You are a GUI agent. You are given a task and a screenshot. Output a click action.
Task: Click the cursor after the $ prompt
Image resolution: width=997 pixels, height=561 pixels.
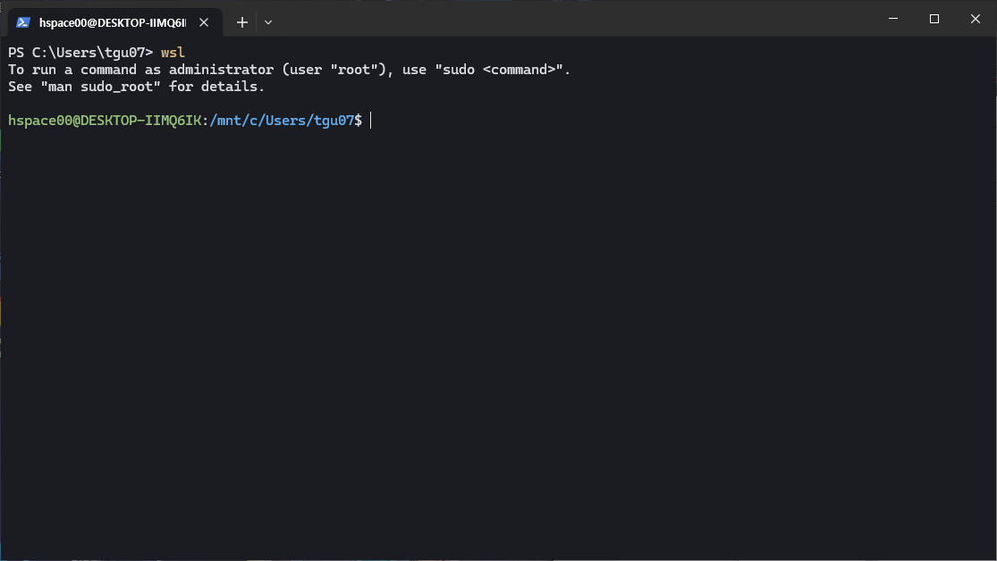370,121
